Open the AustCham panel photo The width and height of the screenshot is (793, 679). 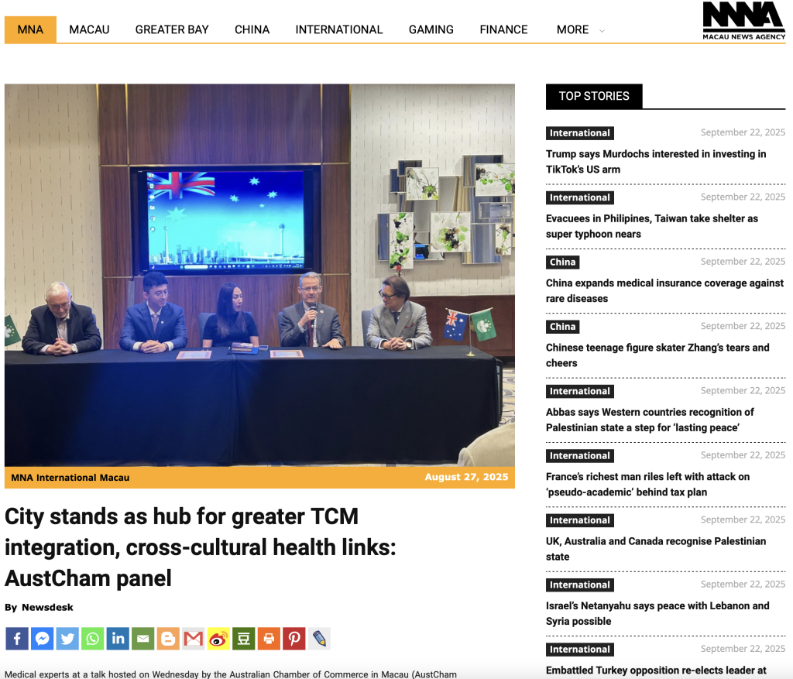(259, 275)
